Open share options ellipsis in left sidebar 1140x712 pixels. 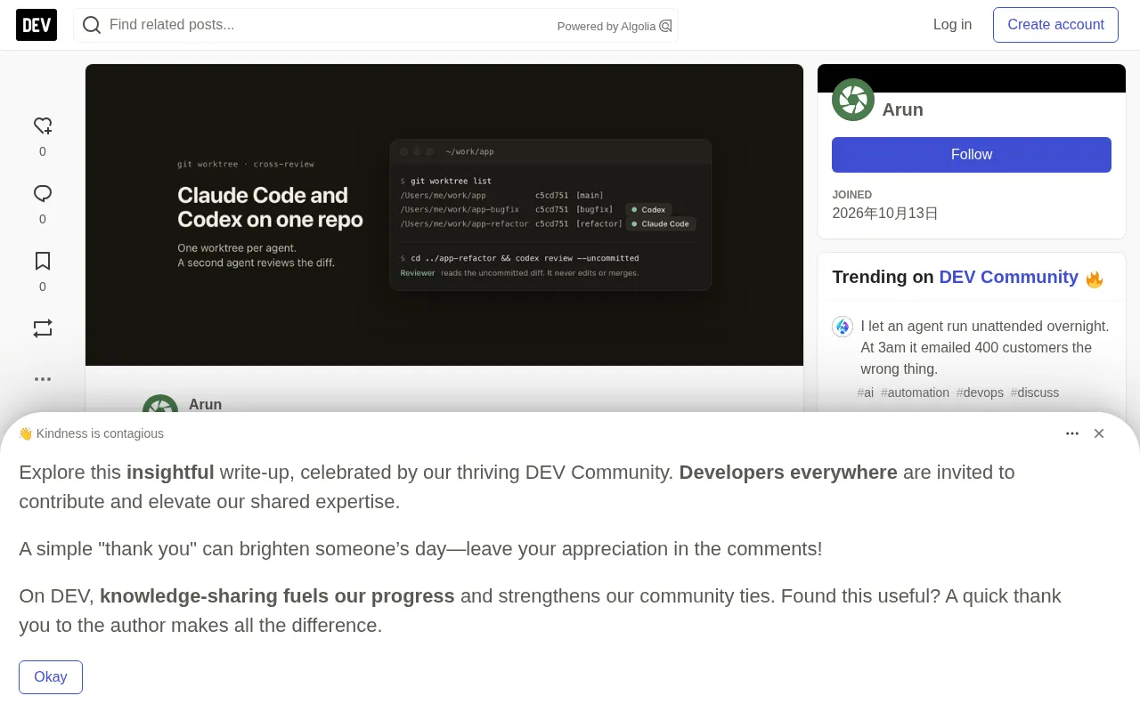point(43,378)
